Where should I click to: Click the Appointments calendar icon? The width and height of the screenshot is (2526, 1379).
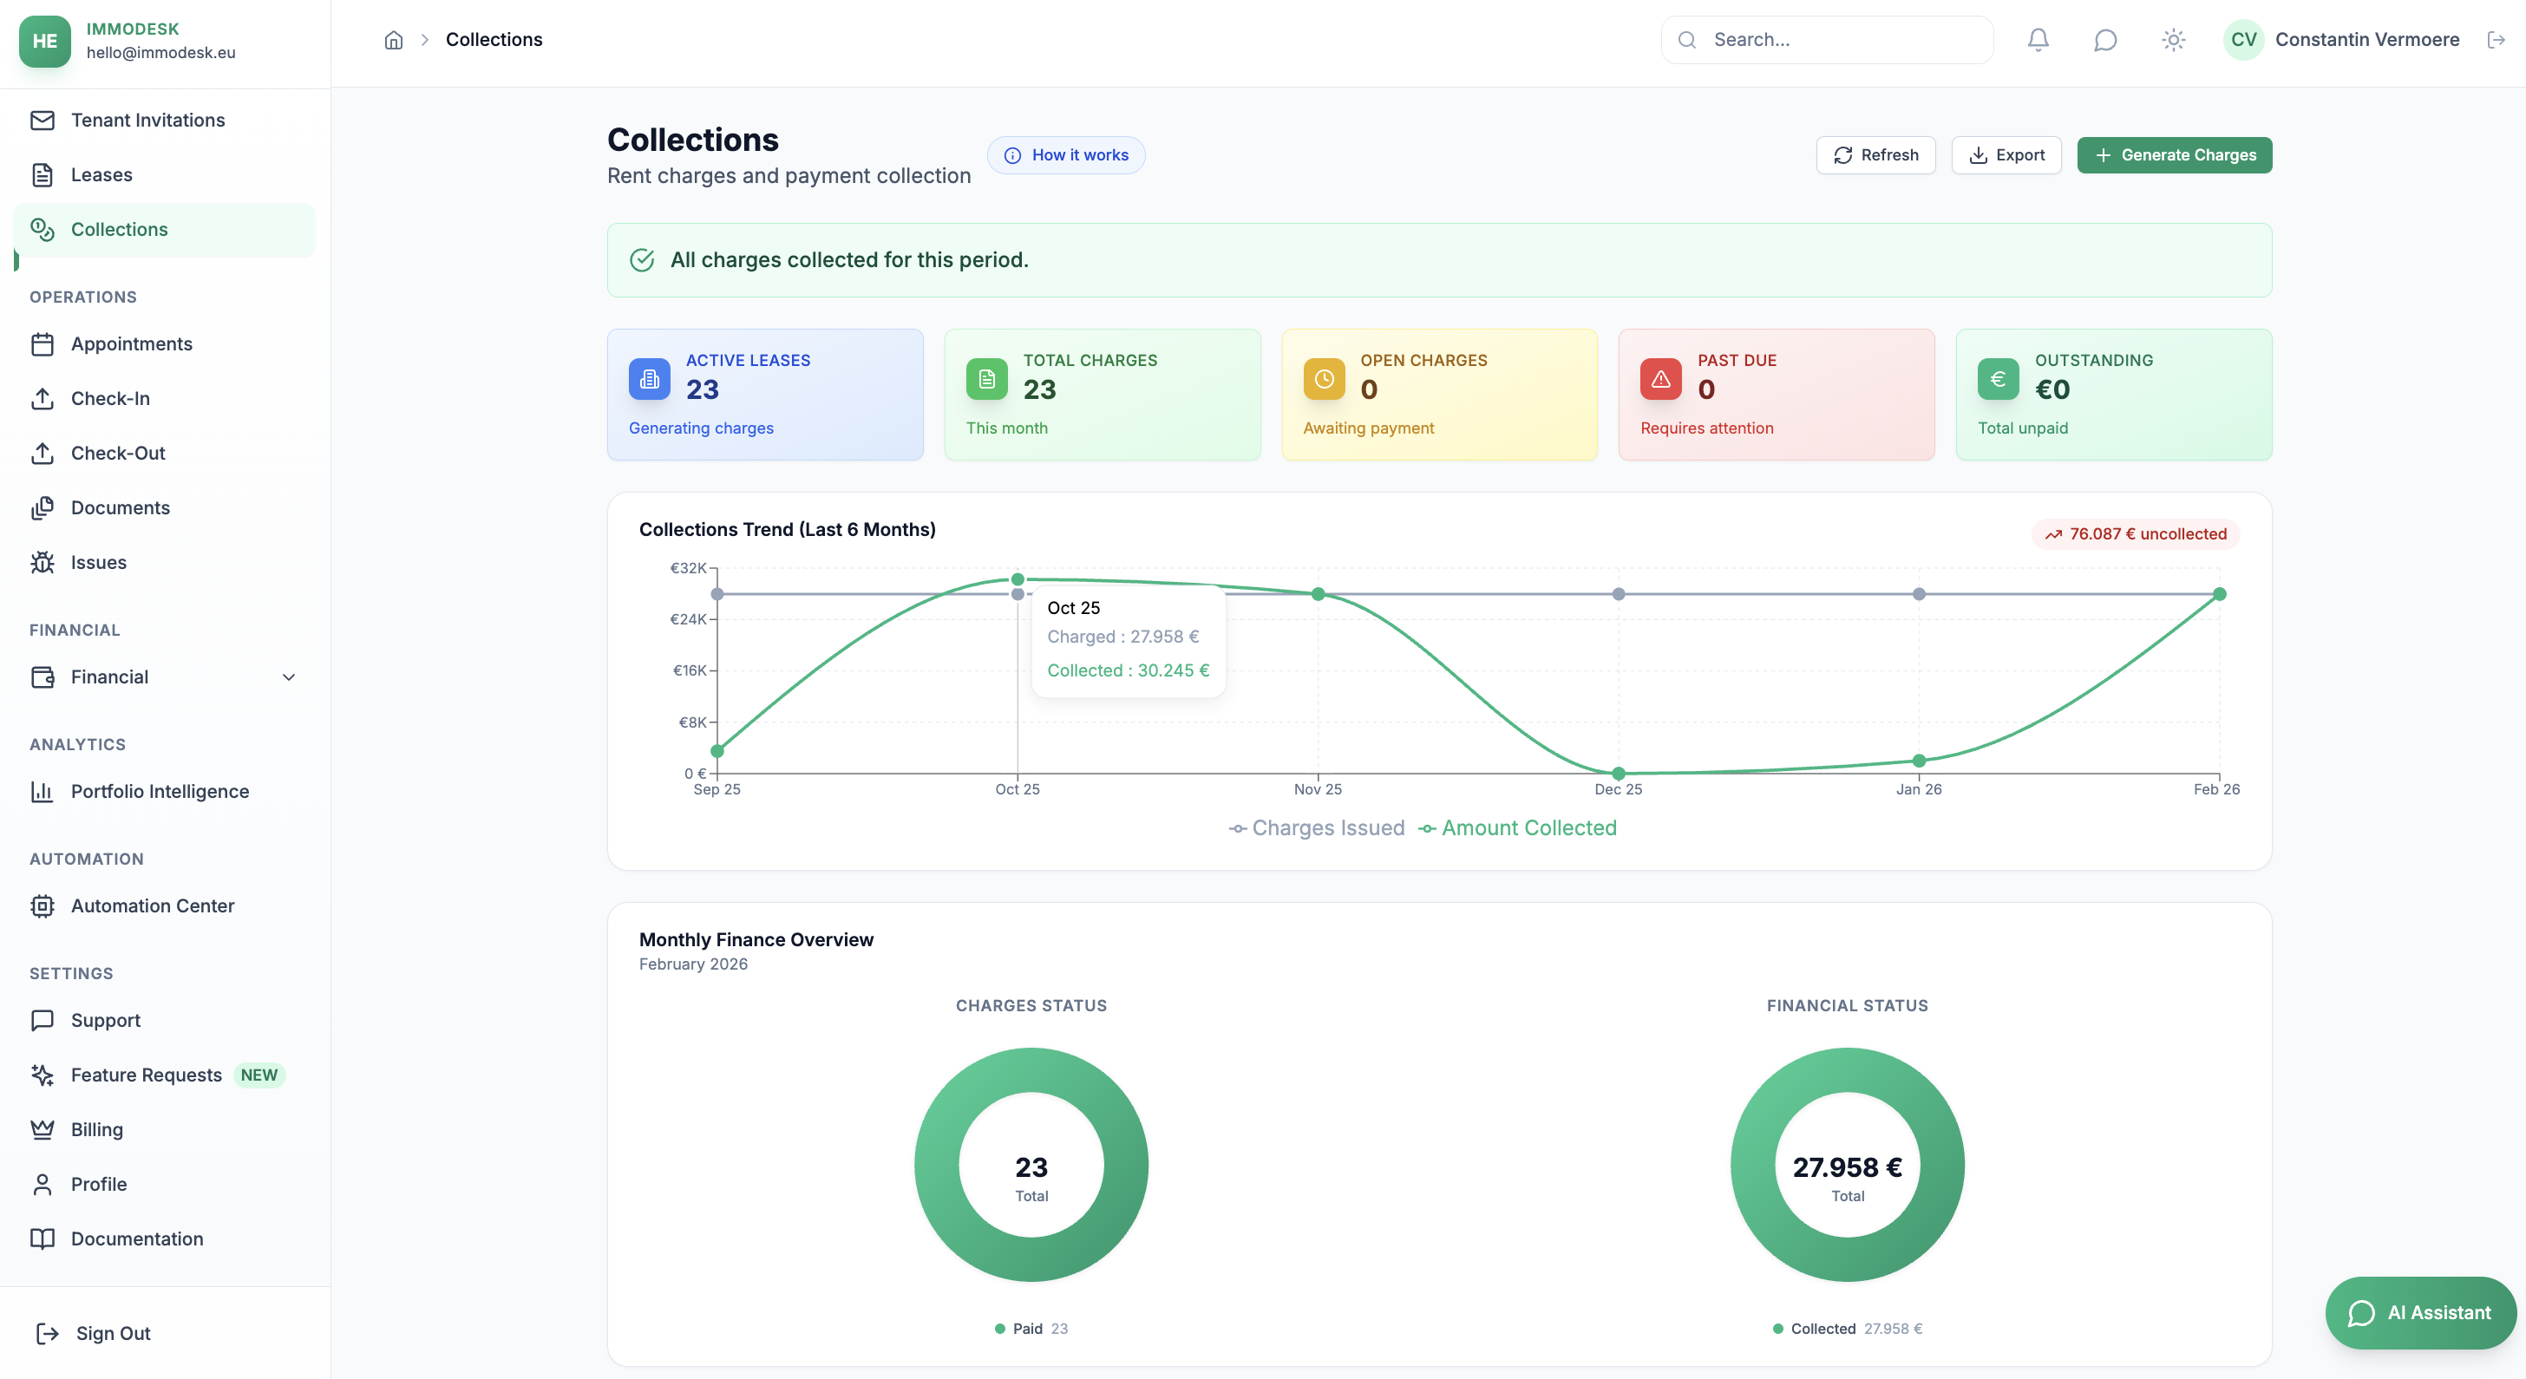[x=43, y=344]
